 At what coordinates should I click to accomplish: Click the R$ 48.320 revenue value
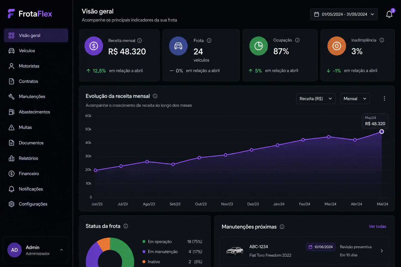pos(127,52)
